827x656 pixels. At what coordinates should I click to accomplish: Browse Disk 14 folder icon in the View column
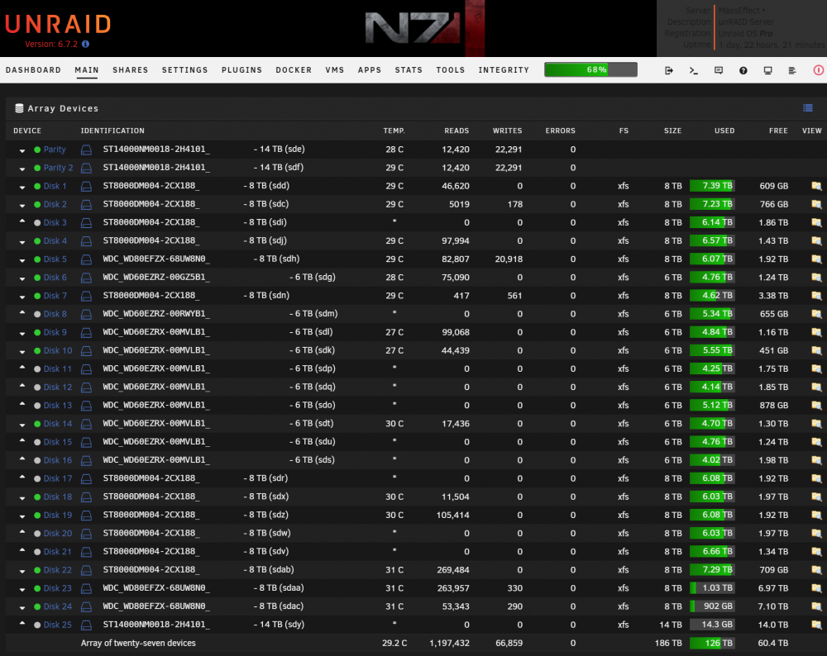816,424
